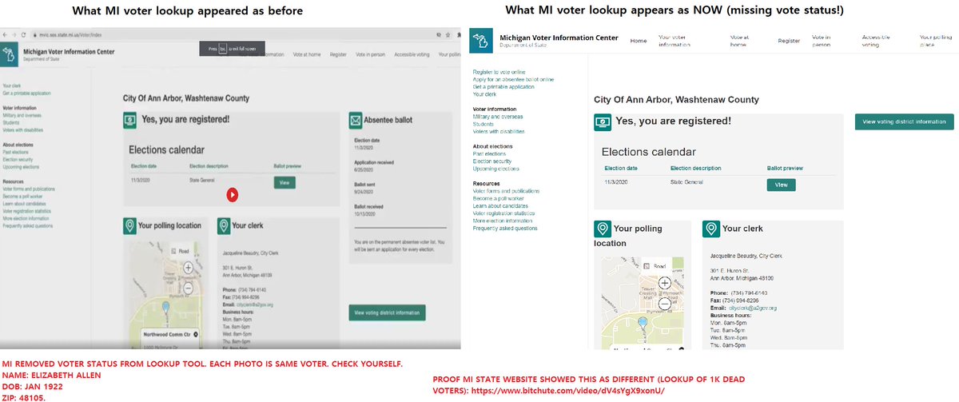
Task: Click browser forward arrow in left screenshot
Action: pos(15,34)
